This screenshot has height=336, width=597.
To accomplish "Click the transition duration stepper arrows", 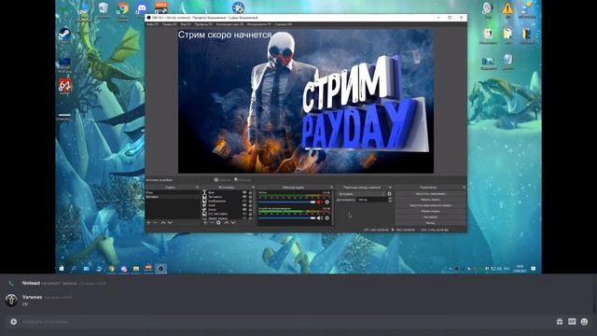I will (389, 200).
